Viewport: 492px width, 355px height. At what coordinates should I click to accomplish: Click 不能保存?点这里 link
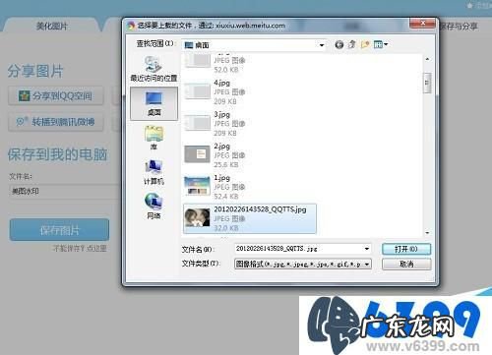tap(80, 248)
